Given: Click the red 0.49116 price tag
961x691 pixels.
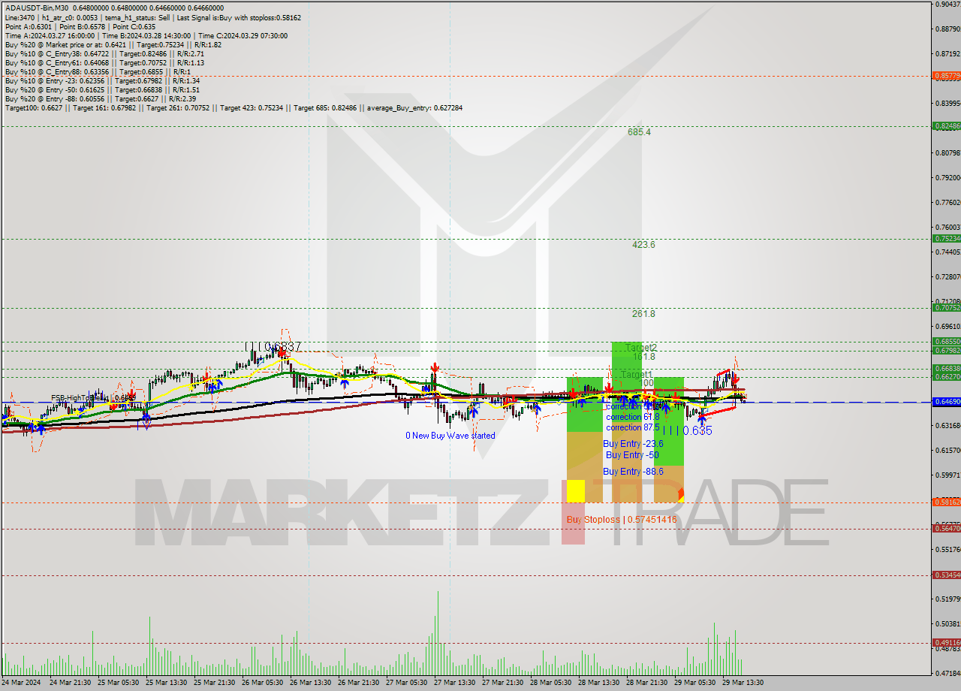Looking at the screenshot, I should click(x=946, y=643).
